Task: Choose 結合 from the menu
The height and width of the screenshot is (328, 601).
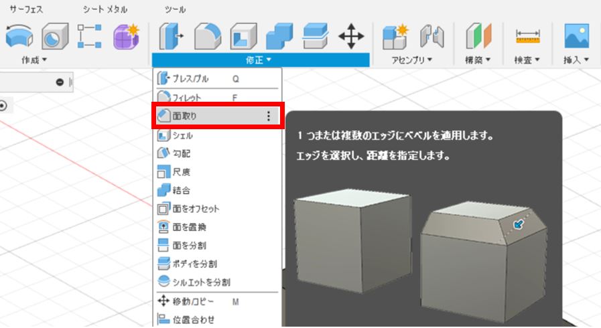Action: 217,190
